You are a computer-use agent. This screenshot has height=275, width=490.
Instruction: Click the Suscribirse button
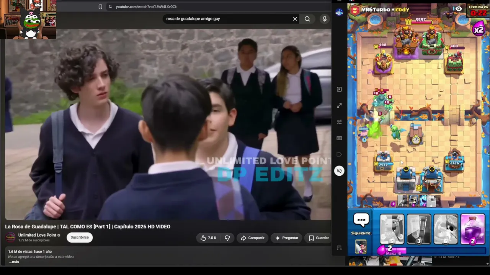click(80, 238)
